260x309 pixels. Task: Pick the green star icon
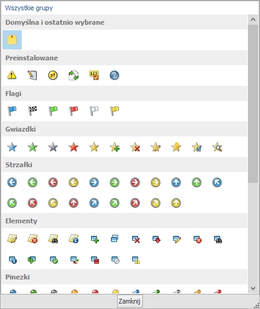33,147
